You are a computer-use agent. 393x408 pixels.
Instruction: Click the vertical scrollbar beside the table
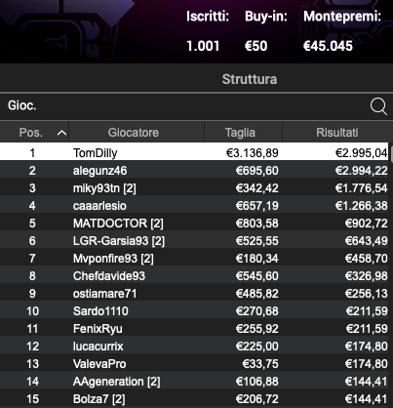click(x=391, y=275)
